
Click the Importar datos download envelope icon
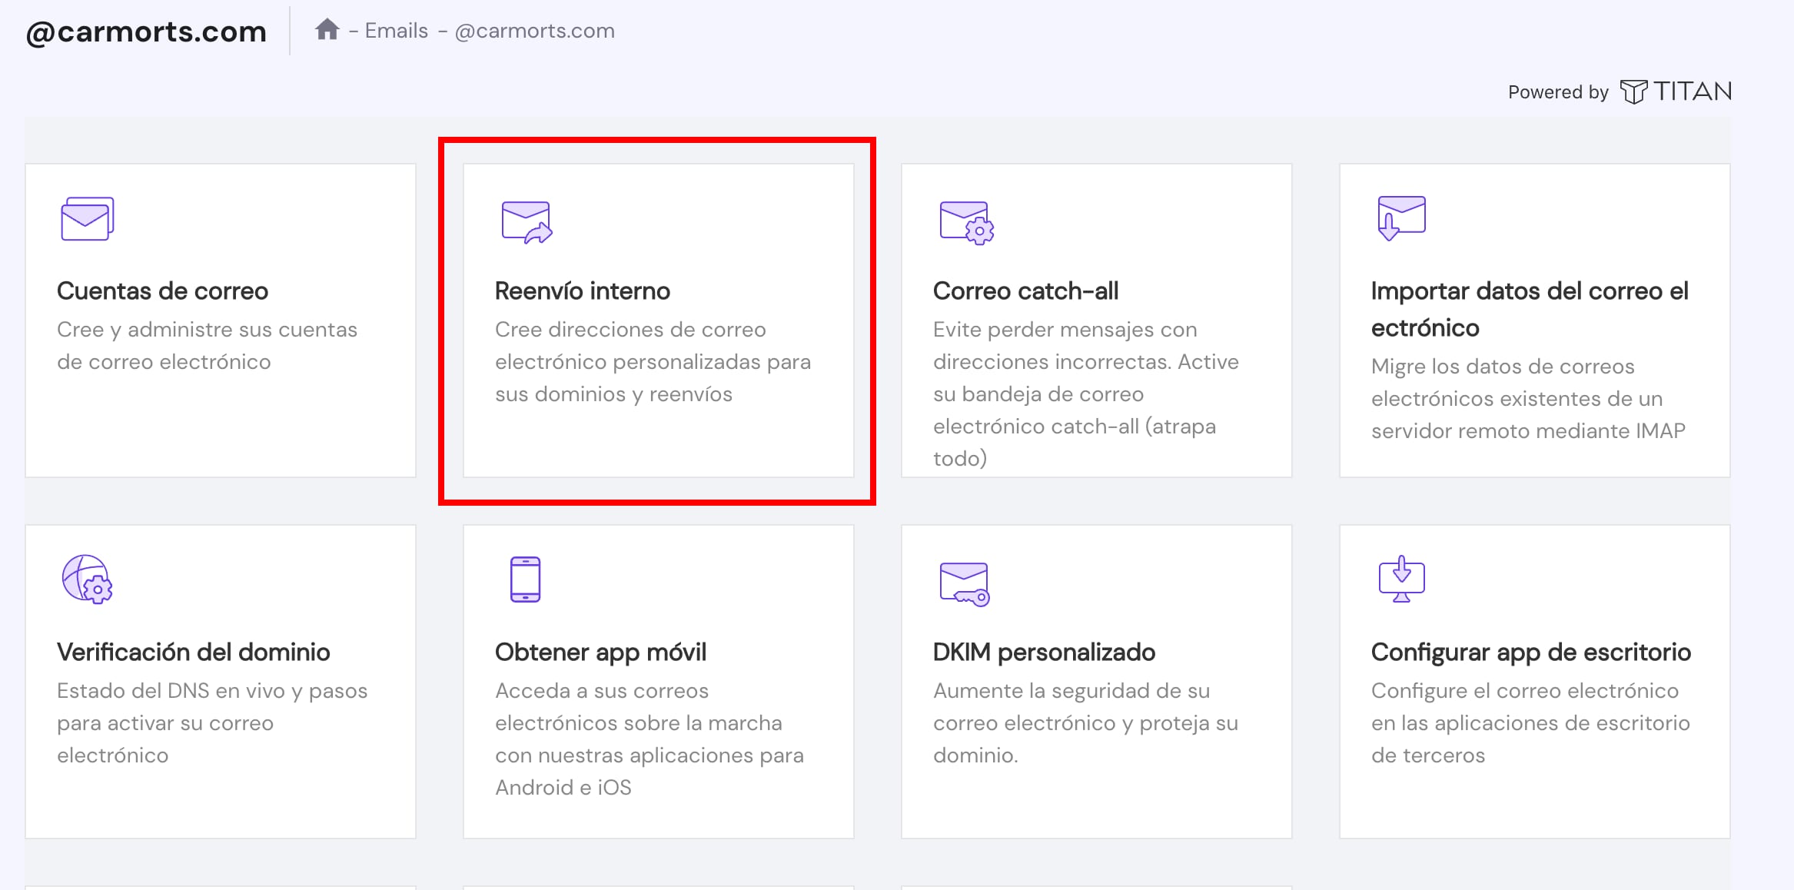[1401, 218]
